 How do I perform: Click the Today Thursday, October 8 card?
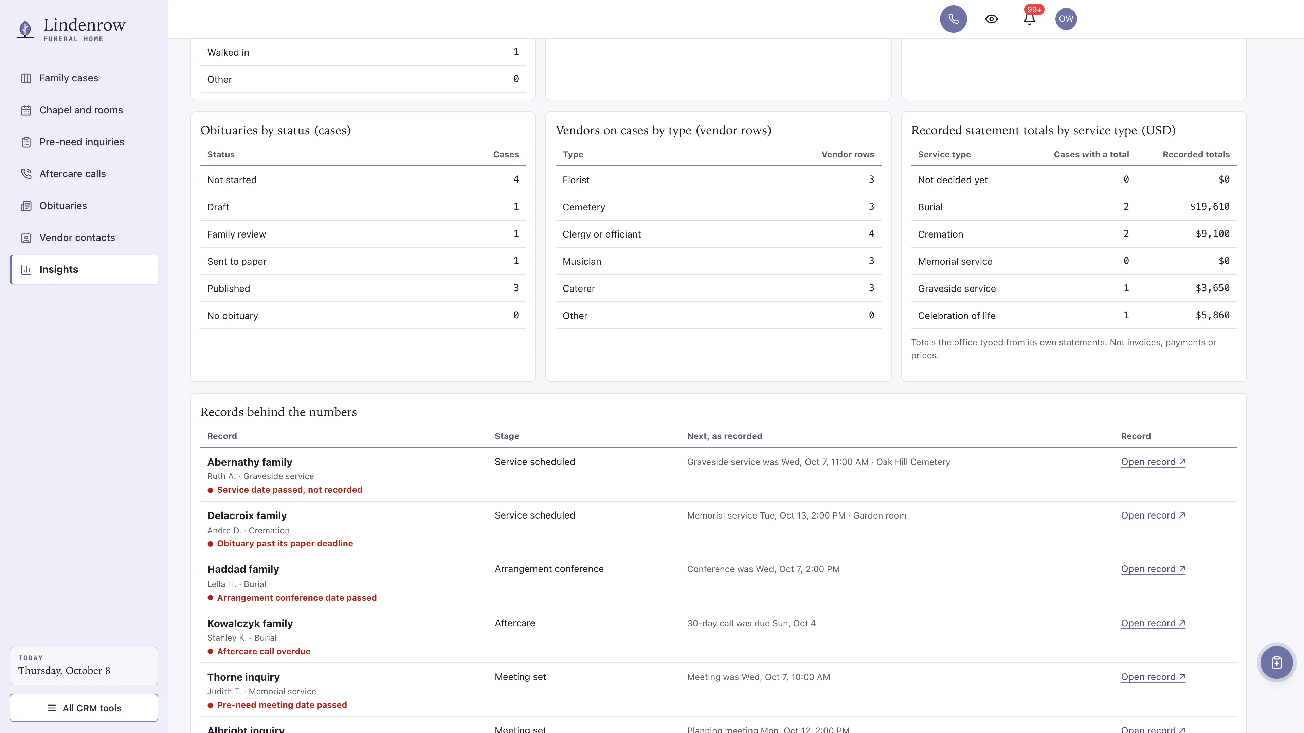point(84,666)
